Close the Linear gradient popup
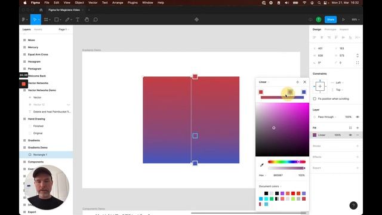Image resolution: width=382 pixels, height=215 pixels. click(304, 82)
